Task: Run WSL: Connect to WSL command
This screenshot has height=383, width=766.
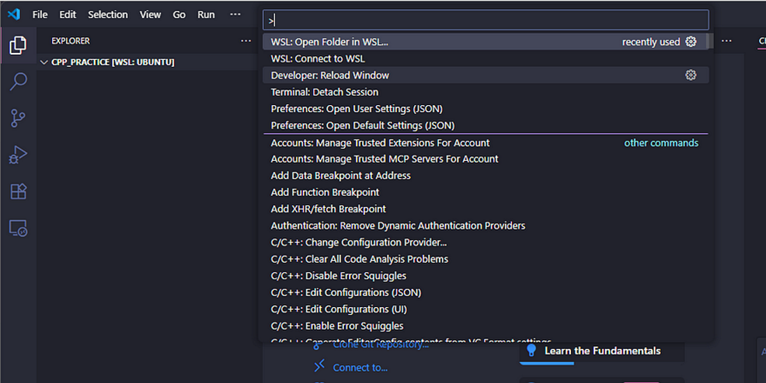Action: tap(485, 58)
